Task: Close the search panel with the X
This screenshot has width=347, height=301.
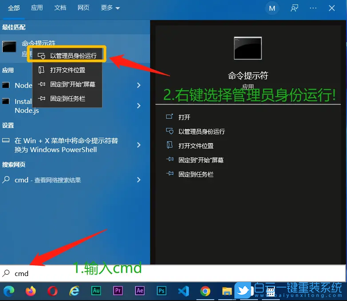Action: (x=332, y=8)
